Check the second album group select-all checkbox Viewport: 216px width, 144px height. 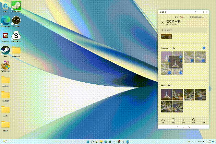204,85
